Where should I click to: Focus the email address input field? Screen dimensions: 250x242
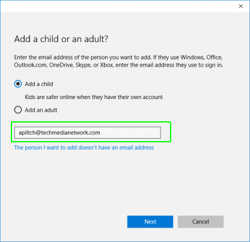click(x=88, y=133)
